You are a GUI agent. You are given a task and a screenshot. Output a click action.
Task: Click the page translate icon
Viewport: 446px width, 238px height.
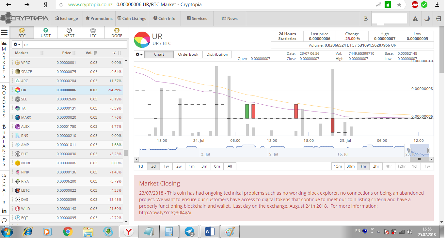point(378,5)
